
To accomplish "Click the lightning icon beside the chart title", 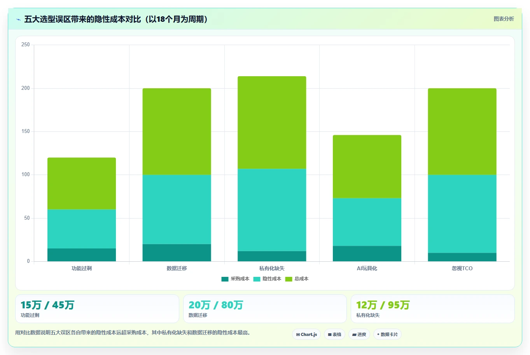I will tap(18, 19).
